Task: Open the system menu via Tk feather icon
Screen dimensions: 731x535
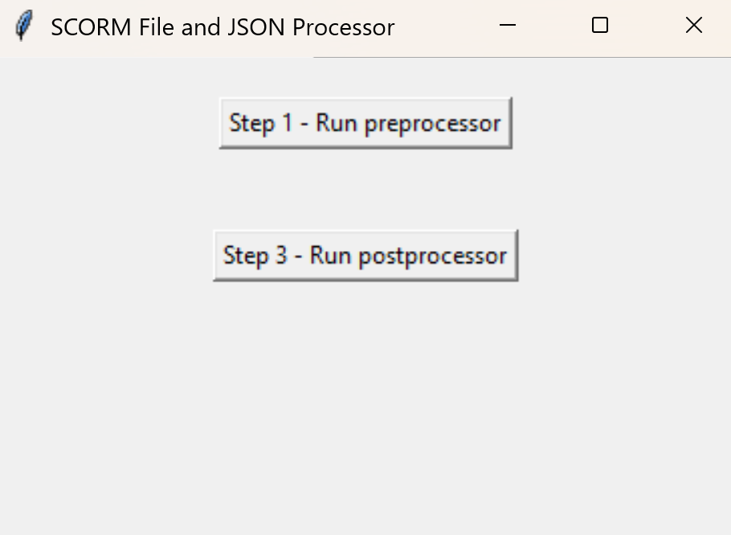Action: coord(24,26)
